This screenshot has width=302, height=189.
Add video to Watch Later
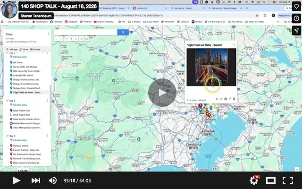point(296,18)
